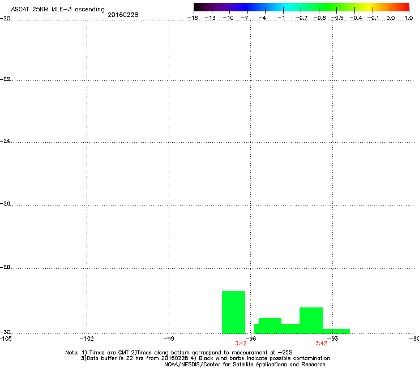419x368 pixels.
Task: Click the -26 latitude axis label
Action: (x=5, y=204)
